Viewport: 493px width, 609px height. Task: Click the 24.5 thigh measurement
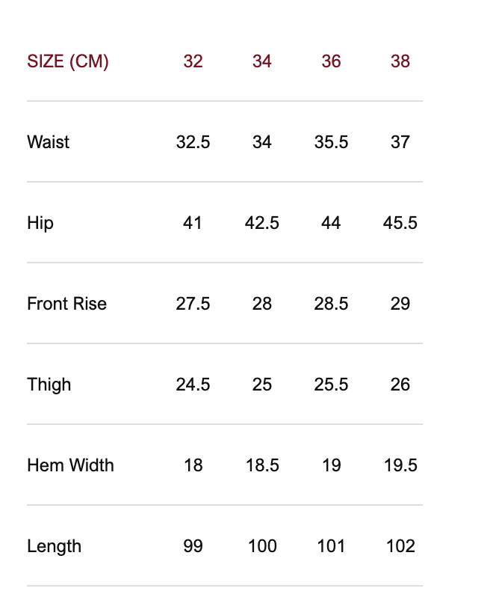pyautogui.click(x=193, y=385)
